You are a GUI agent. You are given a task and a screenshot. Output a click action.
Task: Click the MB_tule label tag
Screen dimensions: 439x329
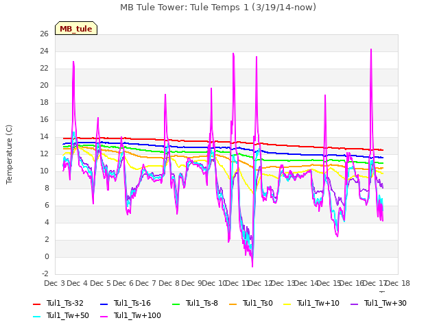(76, 28)
